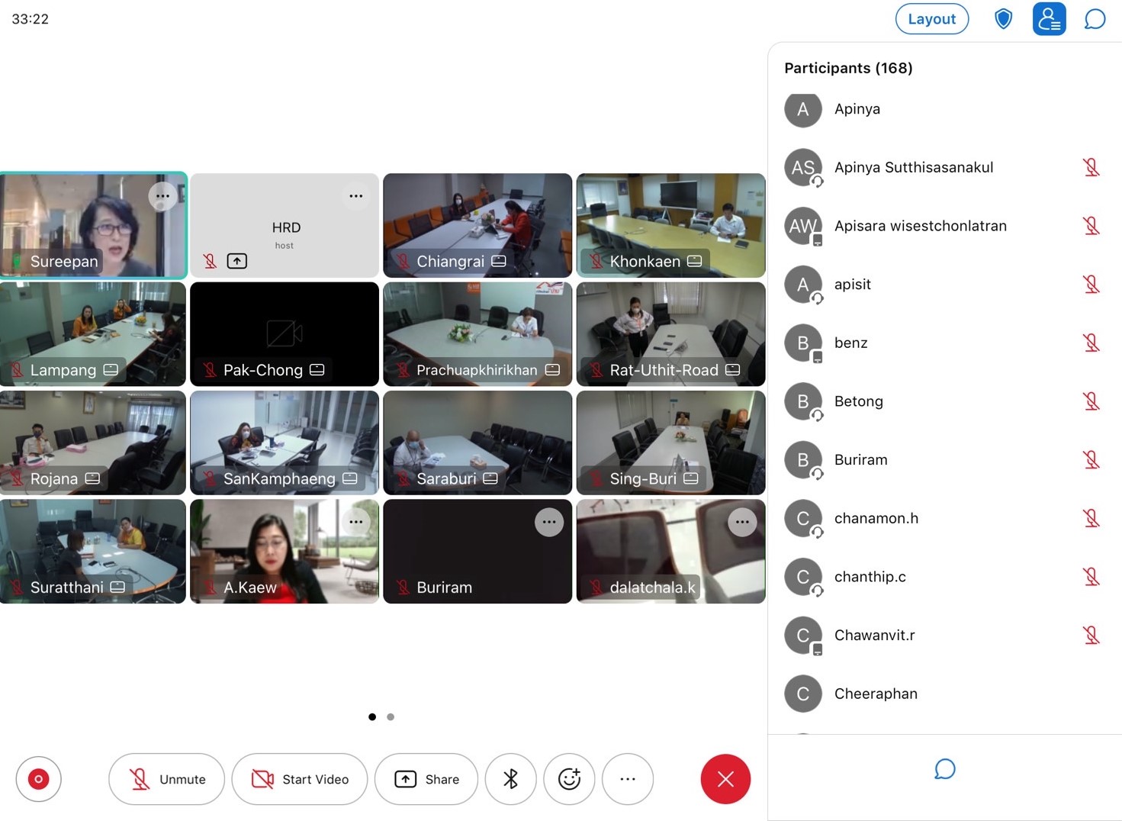1122x821 pixels.
Task: Click the security shield icon
Action: pyautogui.click(x=1003, y=19)
